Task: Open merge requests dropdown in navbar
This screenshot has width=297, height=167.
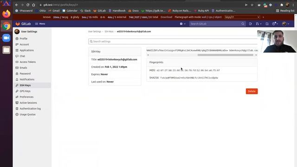Action: pyautogui.click(x=258, y=24)
